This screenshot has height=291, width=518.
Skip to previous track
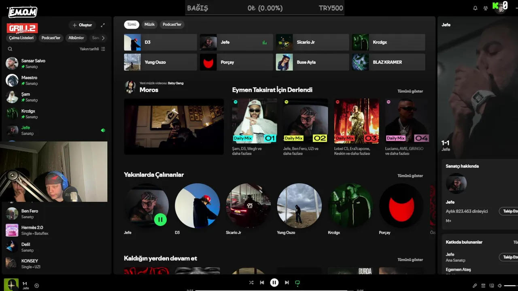262,283
